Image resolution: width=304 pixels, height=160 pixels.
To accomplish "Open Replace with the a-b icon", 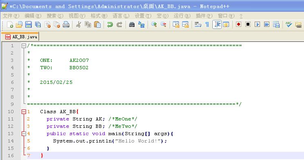I will 141,24.
